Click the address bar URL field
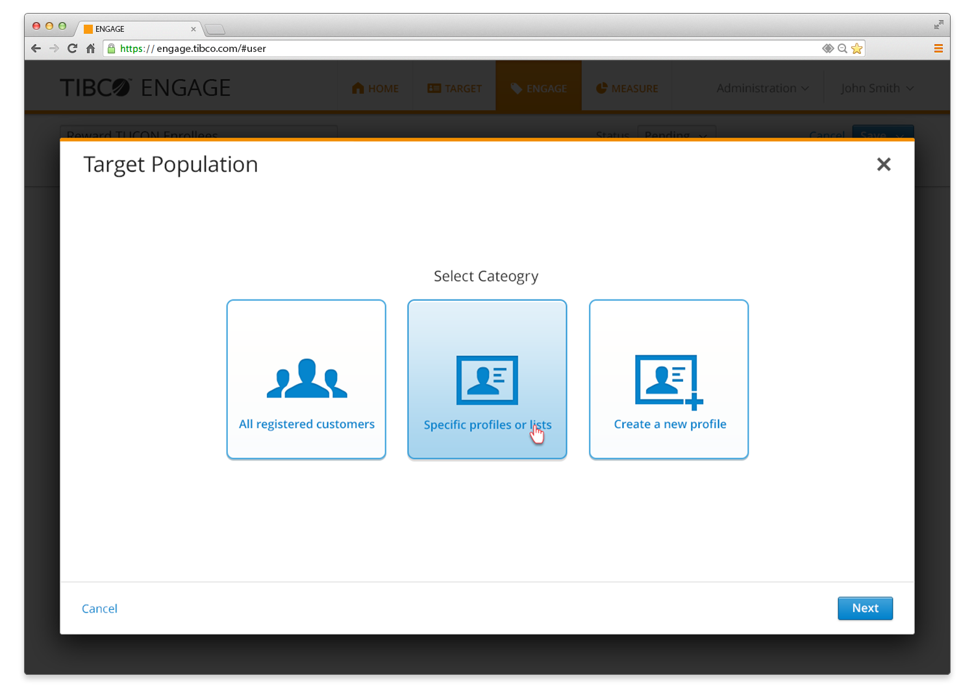This screenshot has height=695, width=974. [484, 48]
